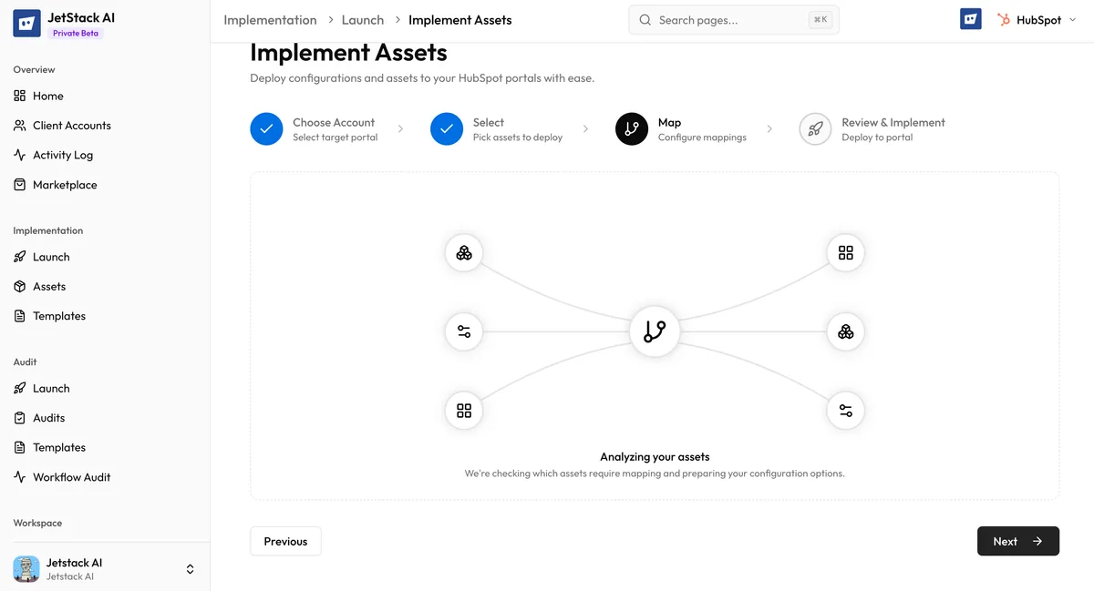Screen dimensions: 1094x591
Task: Expand the HubSpot account dropdown
Action: [x=1072, y=19]
